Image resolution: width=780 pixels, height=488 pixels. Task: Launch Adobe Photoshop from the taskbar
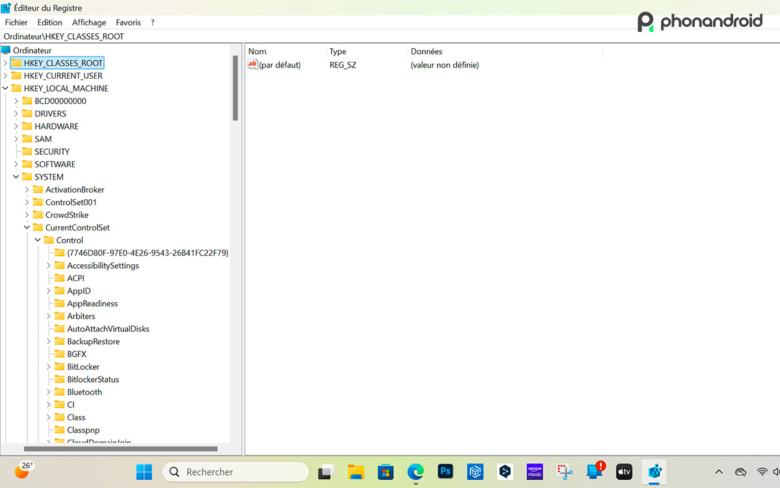click(445, 471)
